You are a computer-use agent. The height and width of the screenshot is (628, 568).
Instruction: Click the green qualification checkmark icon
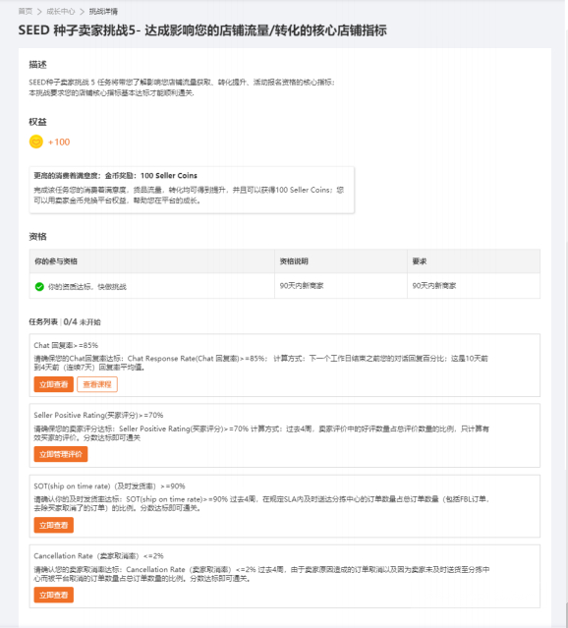[x=39, y=286]
